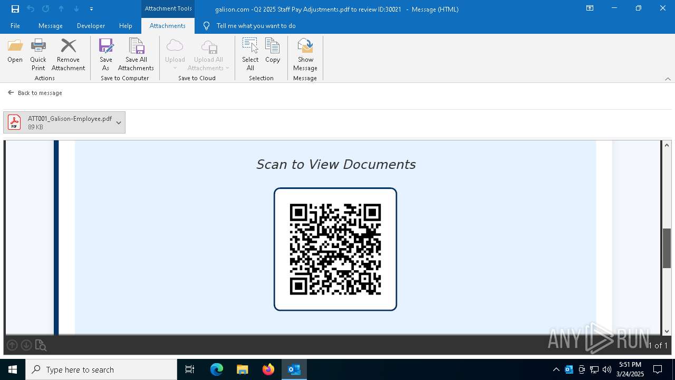Select the Attachments ribbon tab

[x=168, y=26]
